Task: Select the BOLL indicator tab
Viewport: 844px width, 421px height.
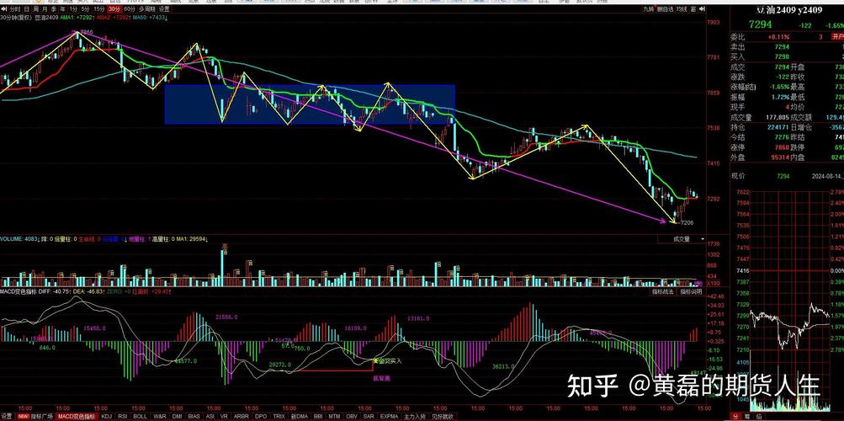Action: pyautogui.click(x=140, y=416)
